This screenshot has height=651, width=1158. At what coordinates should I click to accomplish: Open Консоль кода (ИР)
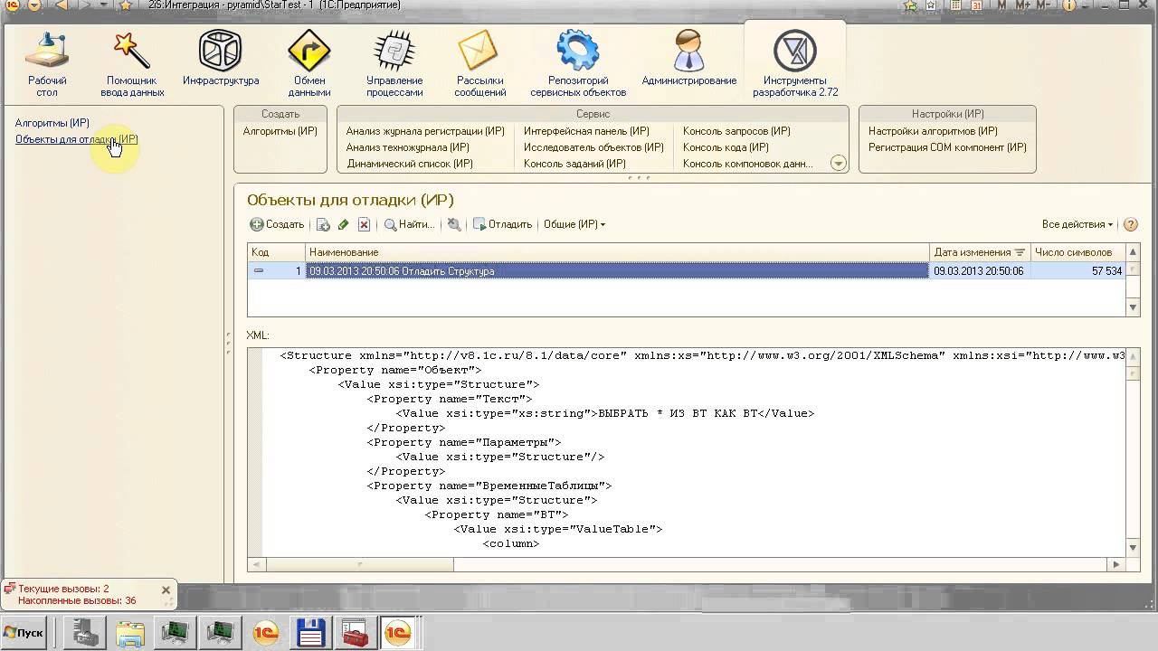726,147
